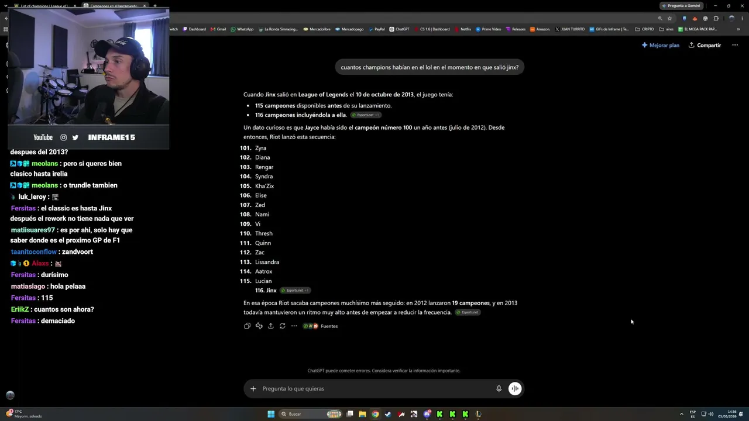Open the 'CS 1.6 | Dashboard' bookmark
749x421 pixels.
[432, 29]
